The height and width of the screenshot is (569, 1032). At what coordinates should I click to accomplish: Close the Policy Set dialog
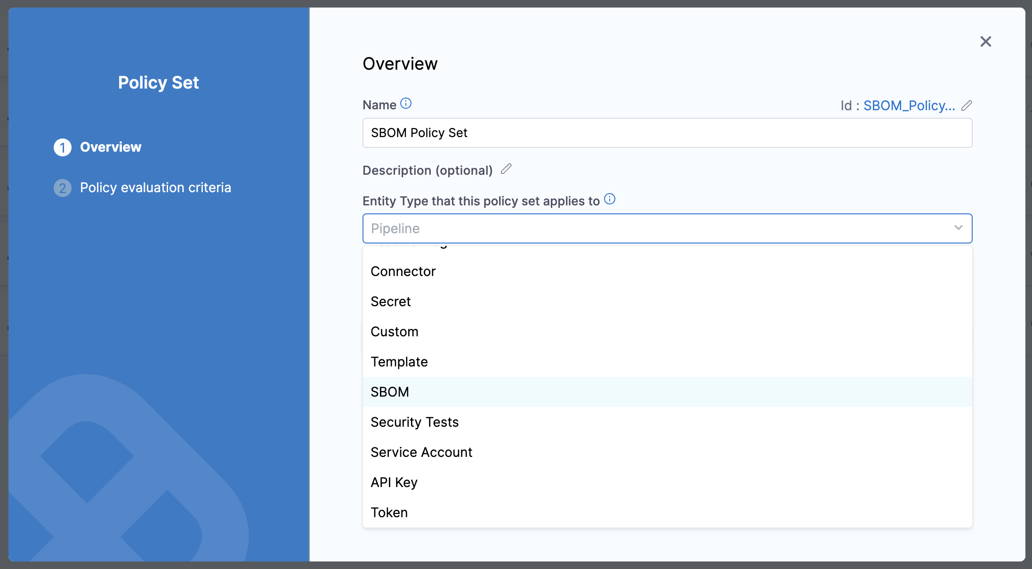click(985, 41)
